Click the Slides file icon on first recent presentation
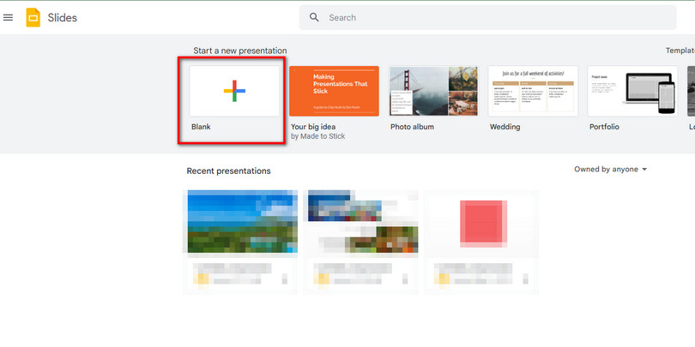Image resolution: width=695 pixels, height=347 pixels. [x=202, y=278]
